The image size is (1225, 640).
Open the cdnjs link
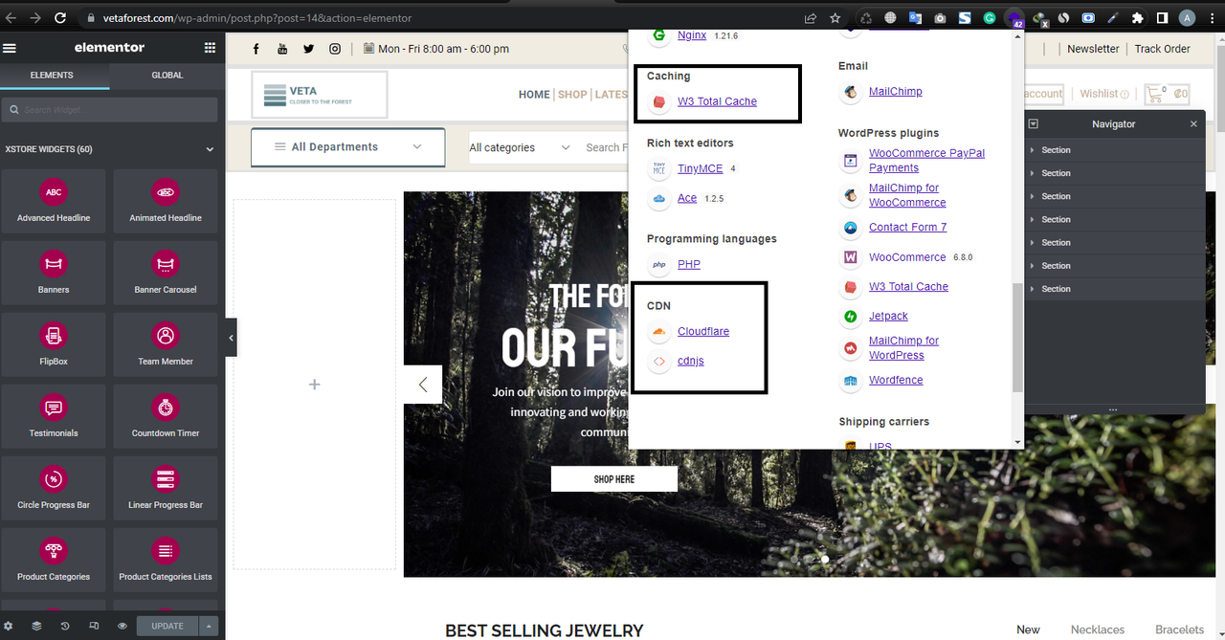[x=691, y=361]
